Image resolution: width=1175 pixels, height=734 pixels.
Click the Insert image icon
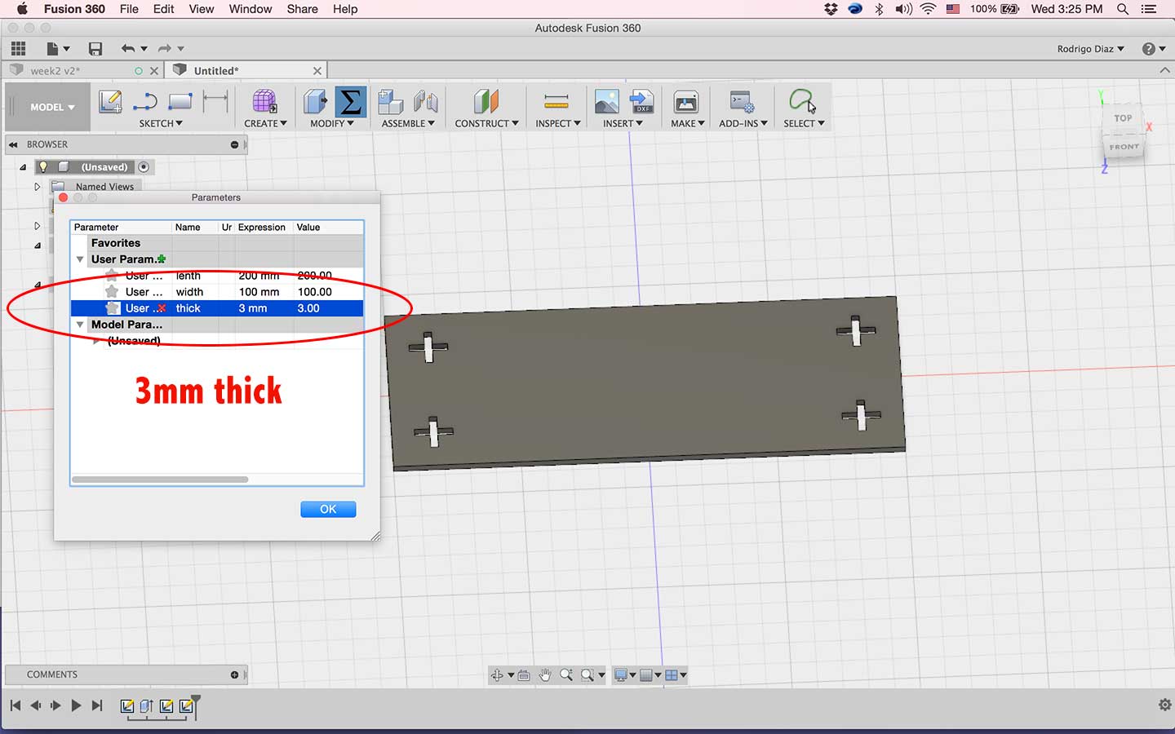(606, 102)
